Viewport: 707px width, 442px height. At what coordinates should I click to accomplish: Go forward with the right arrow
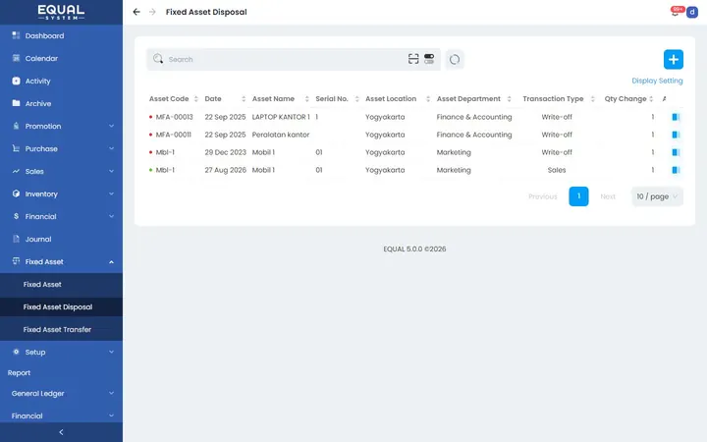click(152, 12)
